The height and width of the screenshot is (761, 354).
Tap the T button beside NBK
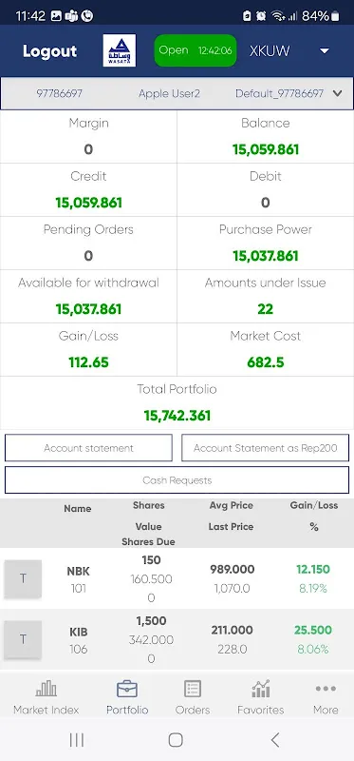click(x=23, y=578)
